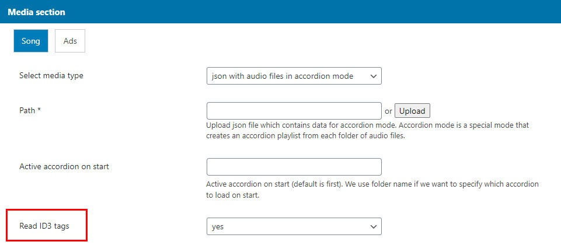Focus the Path text input field
This screenshot has height=252, width=561.
click(x=294, y=111)
